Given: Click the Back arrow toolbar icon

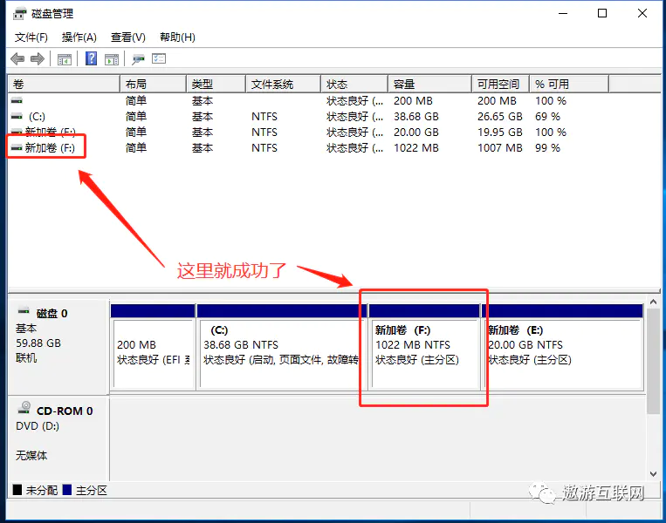Looking at the screenshot, I should [17, 58].
